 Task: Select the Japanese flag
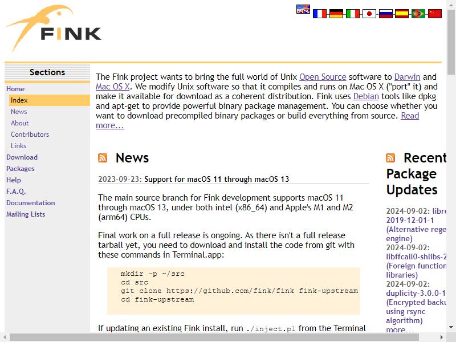coord(369,14)
